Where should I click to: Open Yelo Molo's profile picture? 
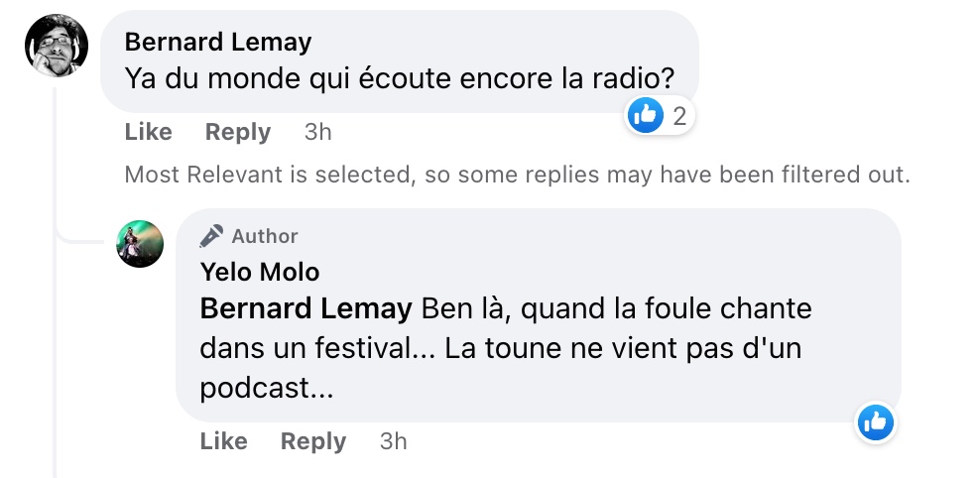click(x=140, y=244)
